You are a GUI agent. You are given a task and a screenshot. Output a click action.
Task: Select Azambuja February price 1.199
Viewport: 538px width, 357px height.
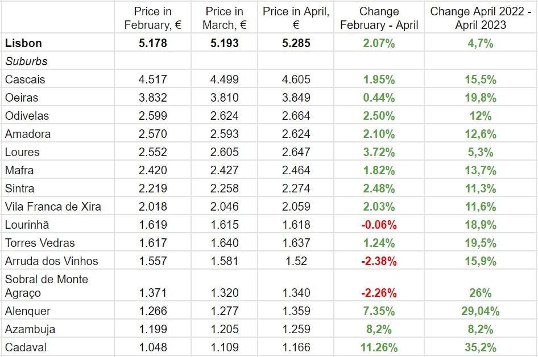click(152, 329)
